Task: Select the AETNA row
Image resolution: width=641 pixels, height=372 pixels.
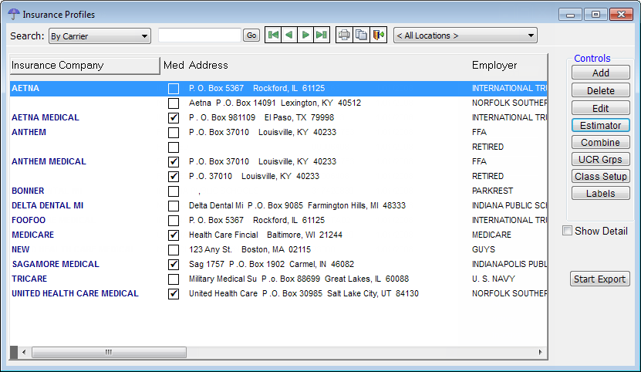Action: coord(278,89)
